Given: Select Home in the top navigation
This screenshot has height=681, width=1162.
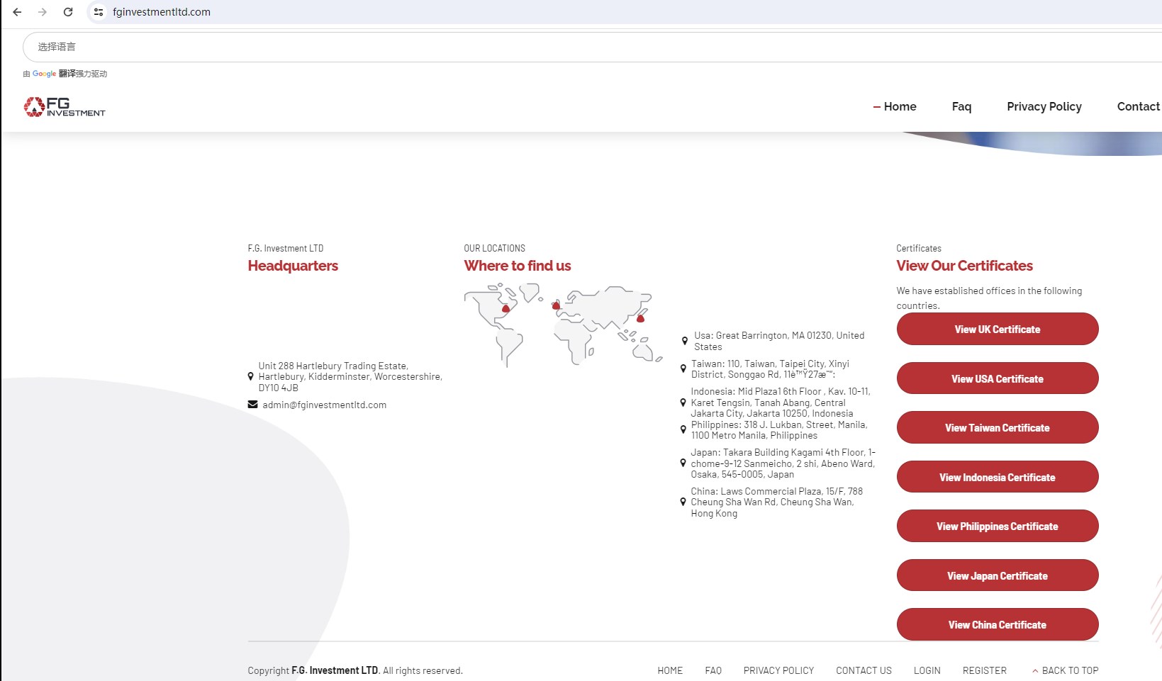Looking at the screenshot, I should (899, 107).
